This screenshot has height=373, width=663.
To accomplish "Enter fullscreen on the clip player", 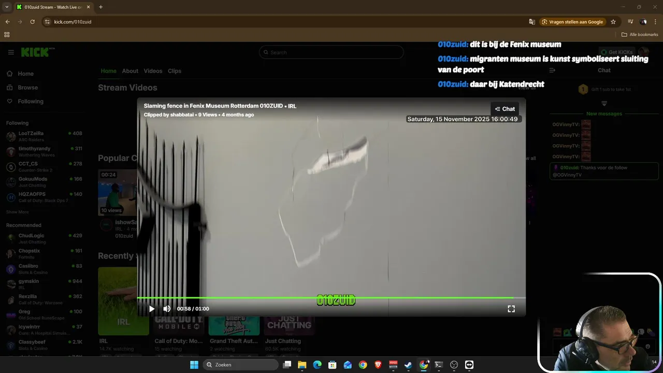I will click(x=511, y=309).
